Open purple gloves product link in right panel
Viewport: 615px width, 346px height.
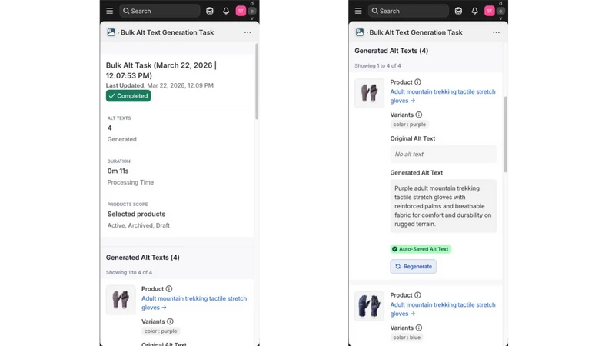tap(443, 96)
